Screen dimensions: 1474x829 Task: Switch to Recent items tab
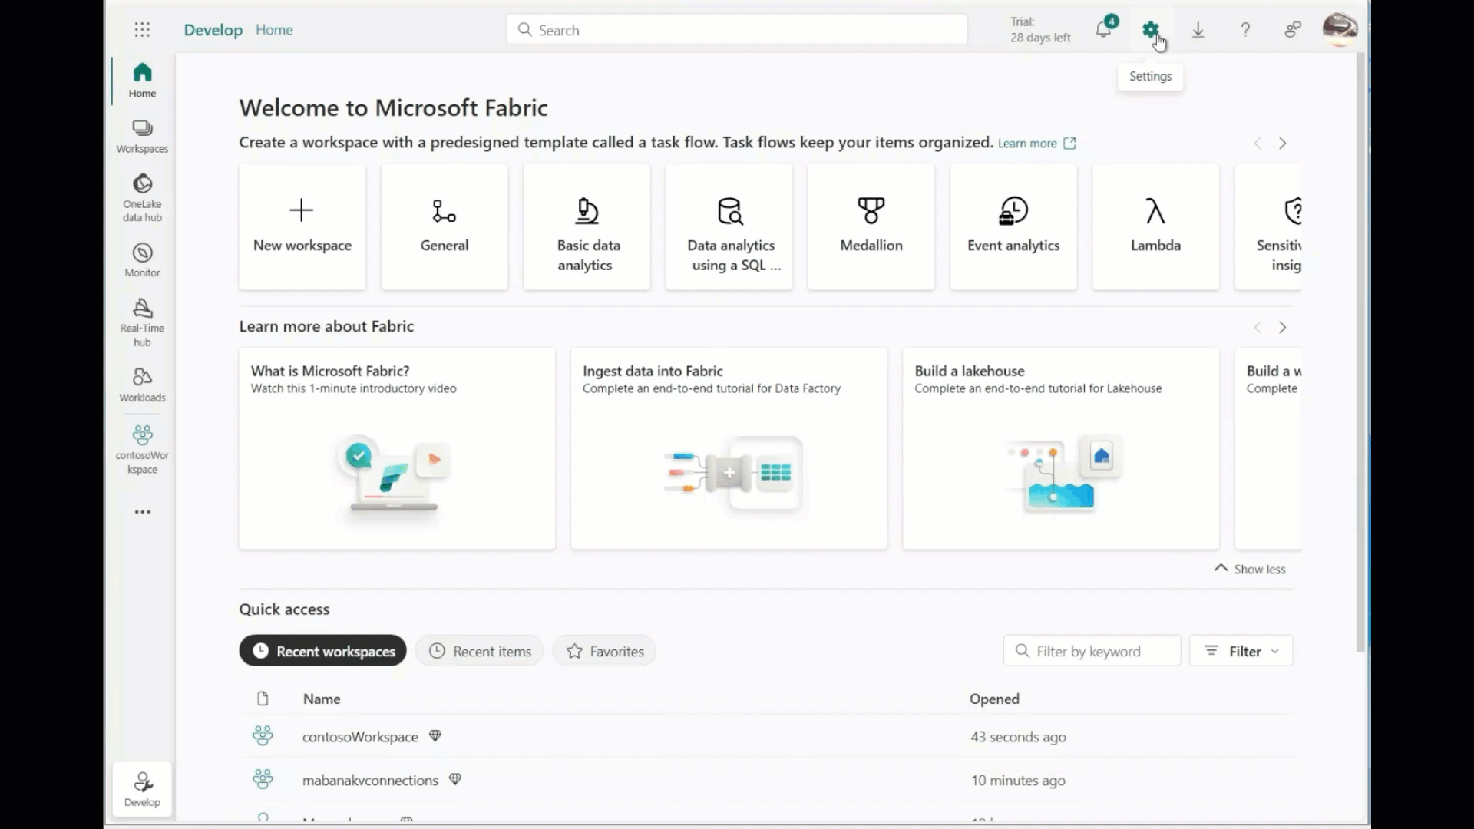pyautogui.click(x=480, y=651)
